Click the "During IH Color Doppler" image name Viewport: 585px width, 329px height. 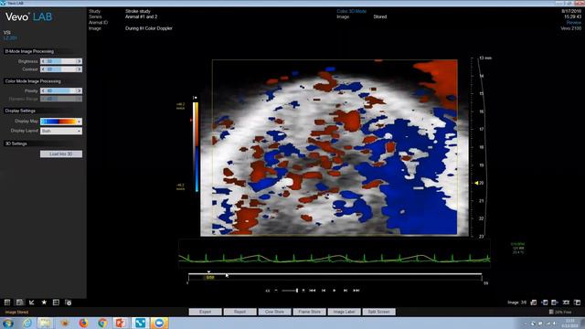tap(149, 28)
